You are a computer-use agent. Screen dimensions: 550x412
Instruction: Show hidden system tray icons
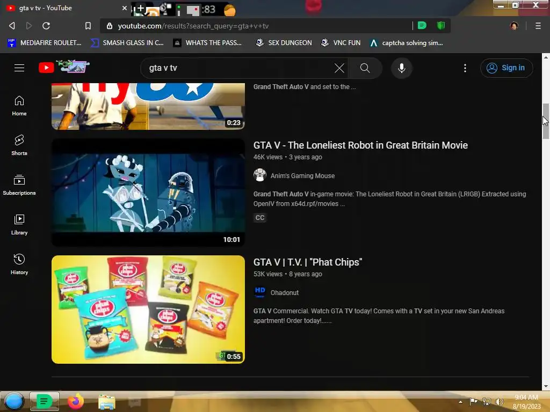[460, 402]
